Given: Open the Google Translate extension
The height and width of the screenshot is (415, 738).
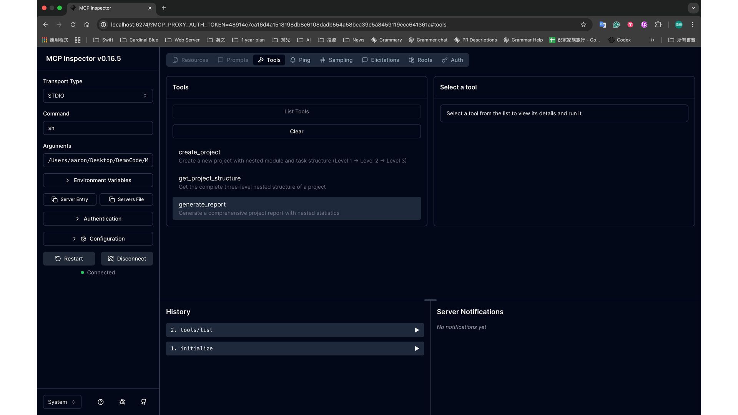Looking at the screenshot, I should [603, 25].
